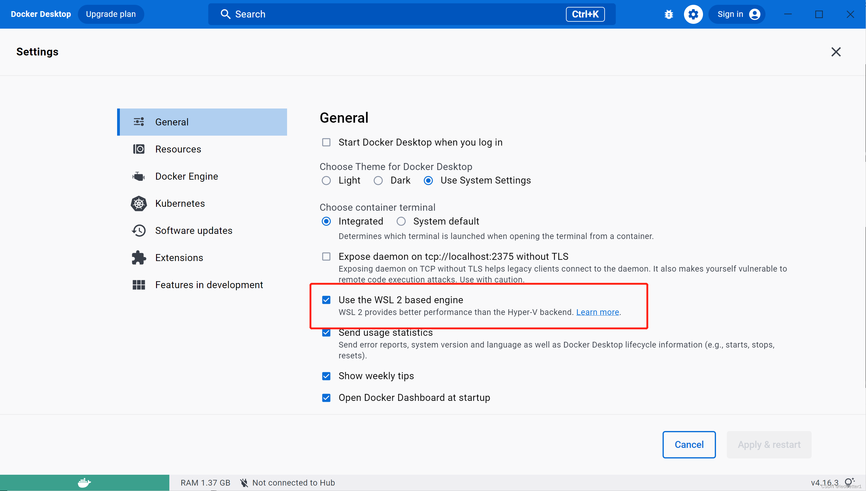Select the Dark theme radio button
This screenshot has height=491, width=866.
pos(378,181)
